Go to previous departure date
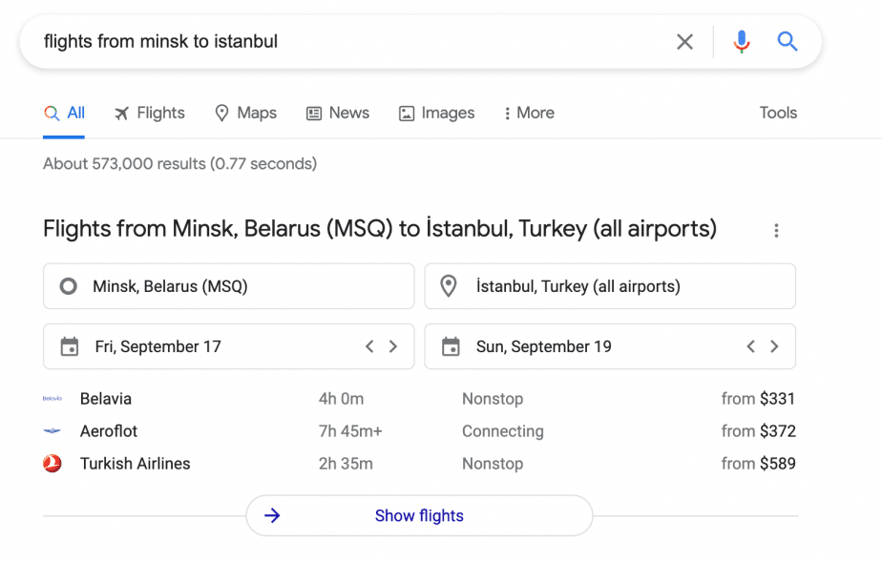 click(369, 346)
